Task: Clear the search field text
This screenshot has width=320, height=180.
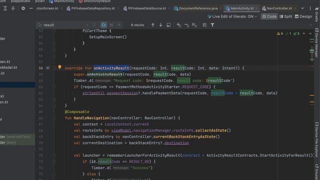Action: tap(87, 25)
